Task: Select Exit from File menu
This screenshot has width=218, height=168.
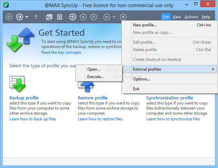Action: point(169,89)
